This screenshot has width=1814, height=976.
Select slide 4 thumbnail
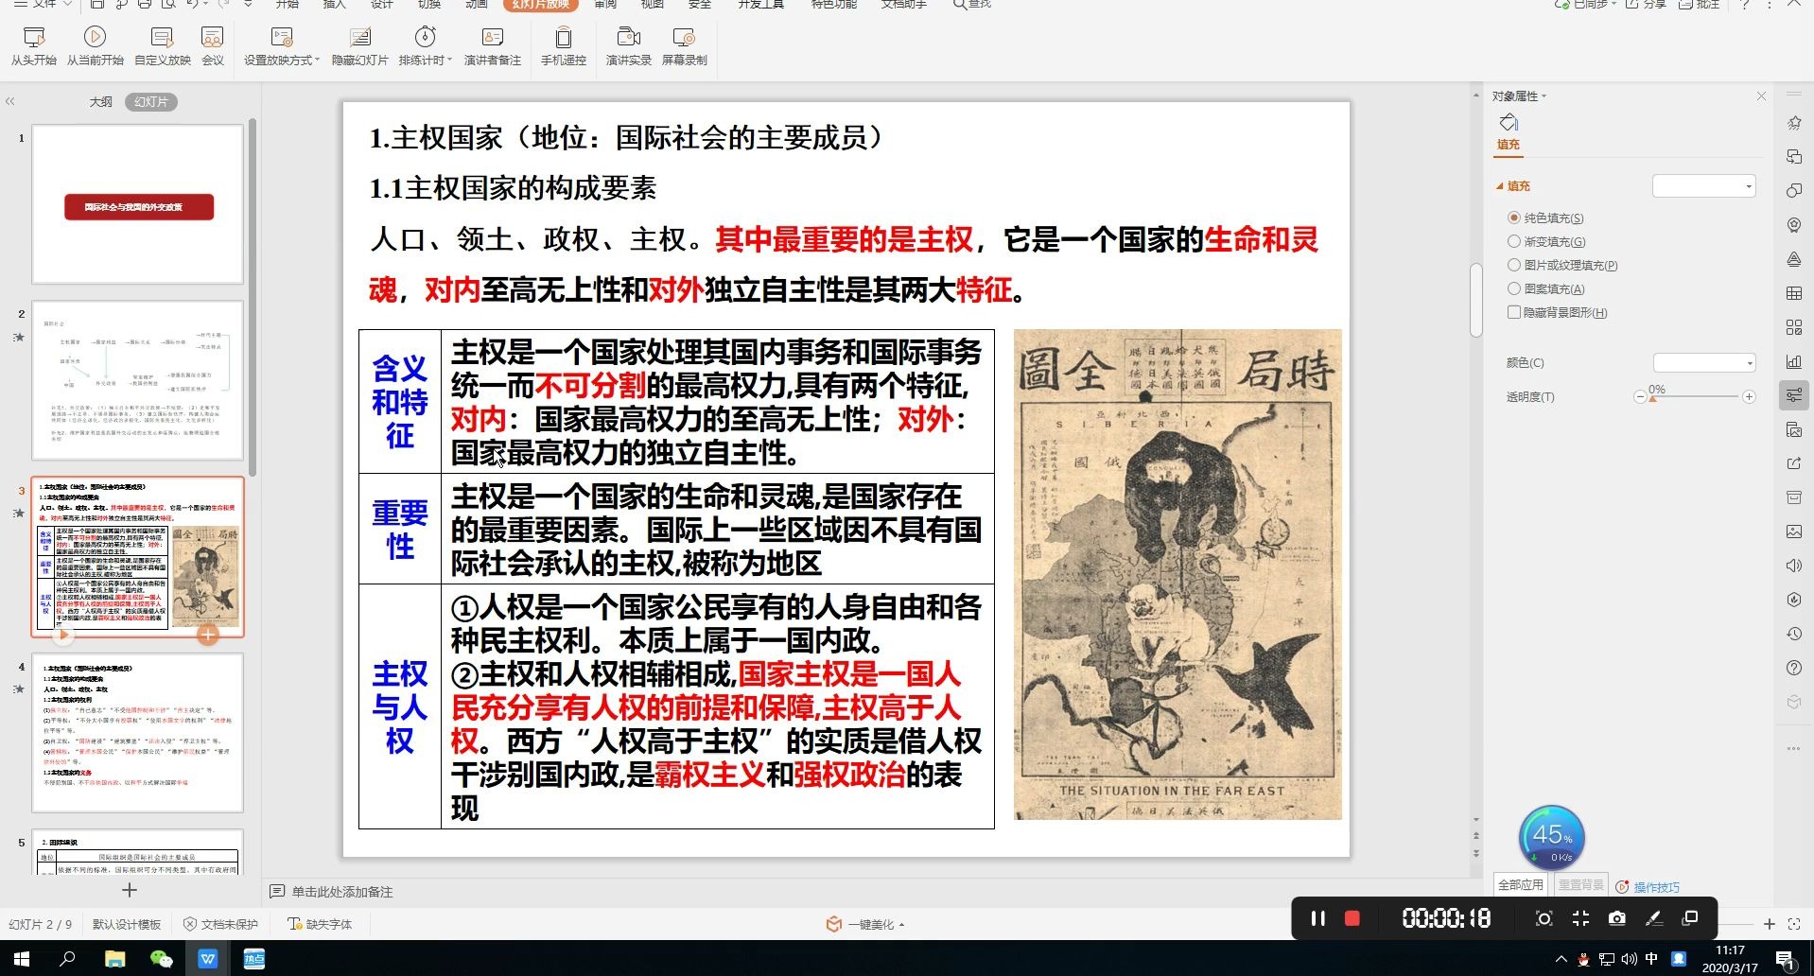pos(137,733)
